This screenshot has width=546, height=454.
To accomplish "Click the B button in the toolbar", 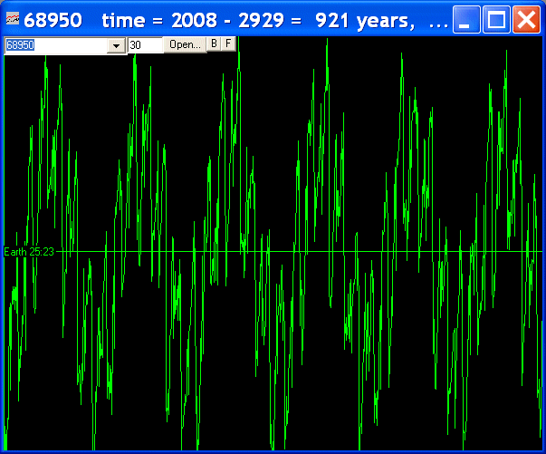I will pyautogui.click(x=214, y=43).
